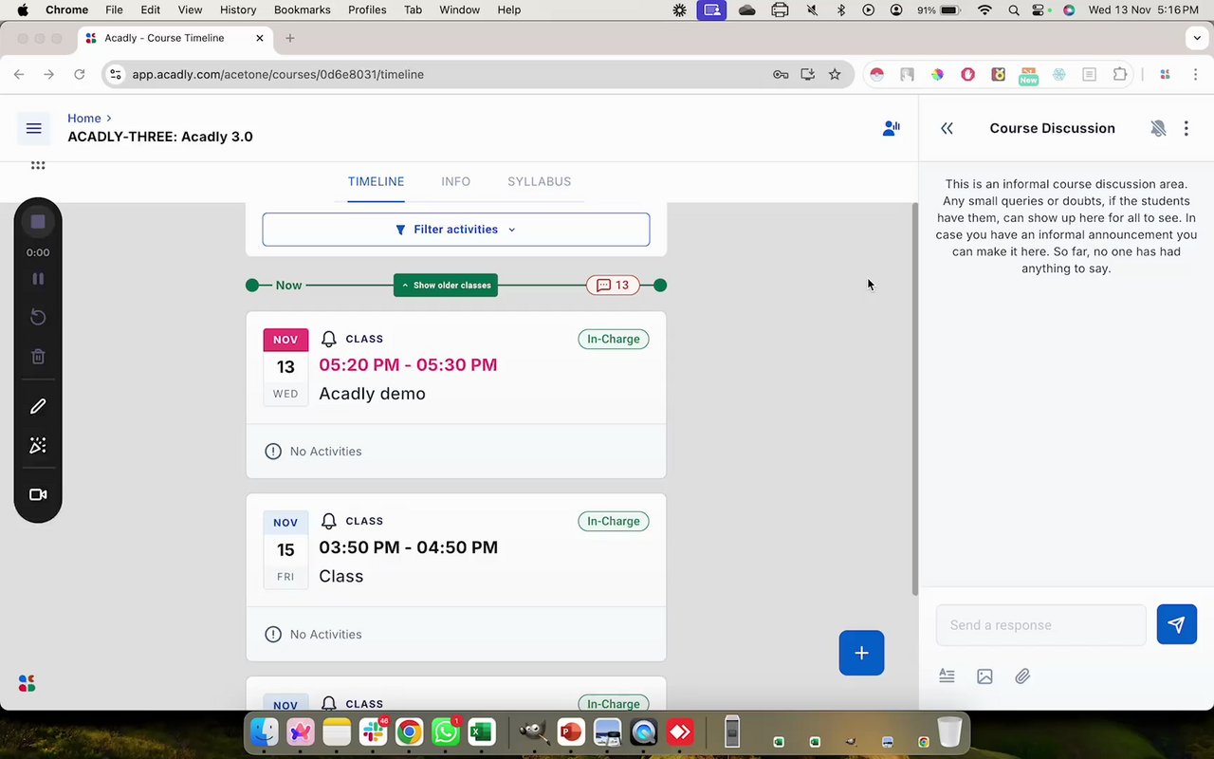The width and height of the screenshot is (1214, 759).
Task: Open Chrome three-dot menu
Action: (1195, 74)
